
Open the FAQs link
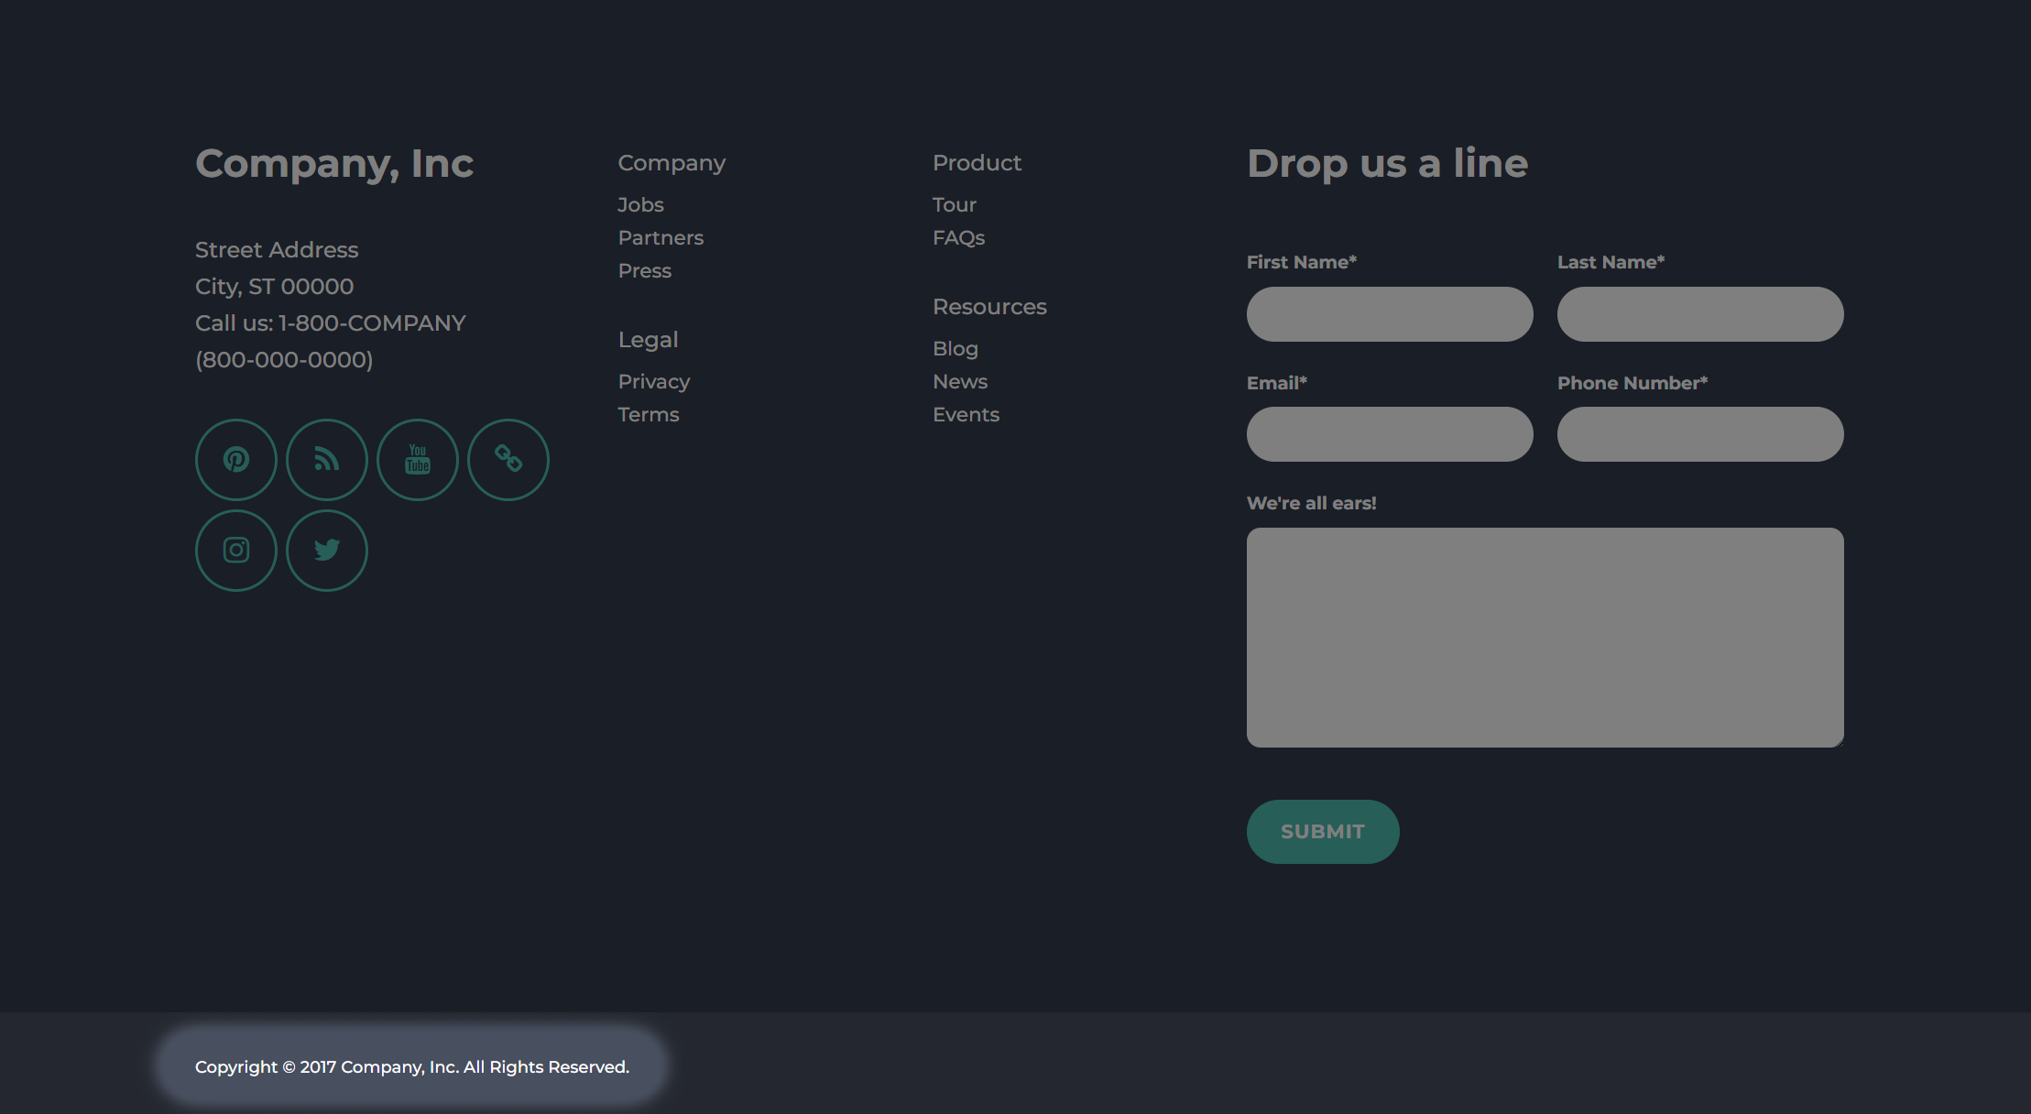(958, 237)
